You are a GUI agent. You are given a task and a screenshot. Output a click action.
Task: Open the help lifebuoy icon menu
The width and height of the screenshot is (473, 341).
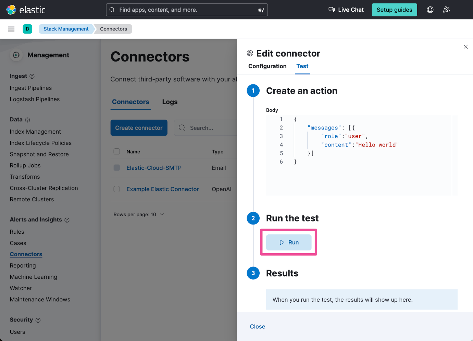point(430,10)
